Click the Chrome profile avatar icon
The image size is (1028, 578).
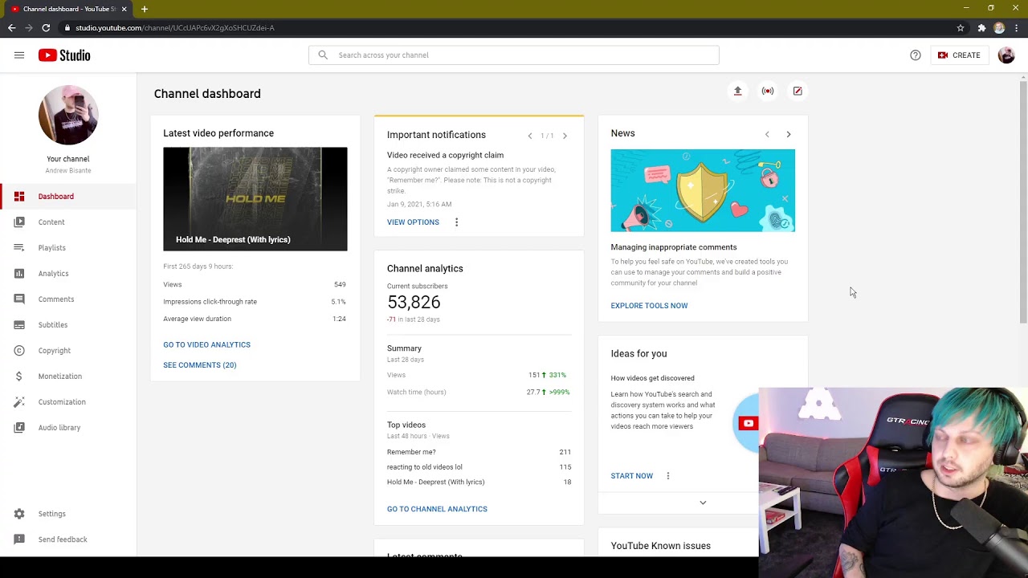point(999,28)
